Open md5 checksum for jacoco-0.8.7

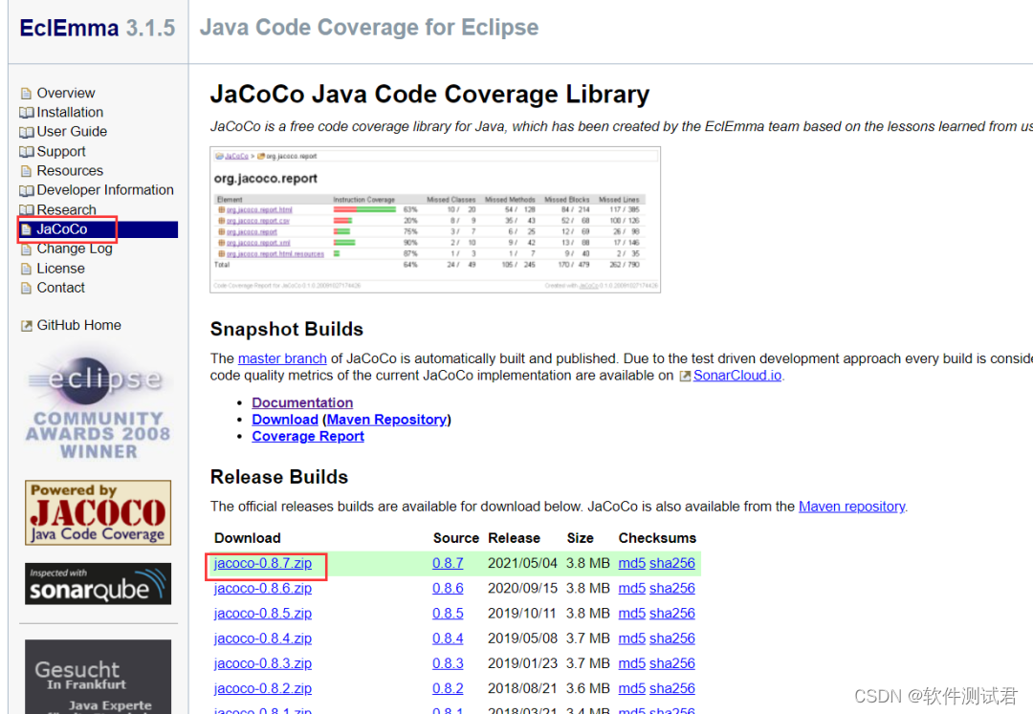632,563
